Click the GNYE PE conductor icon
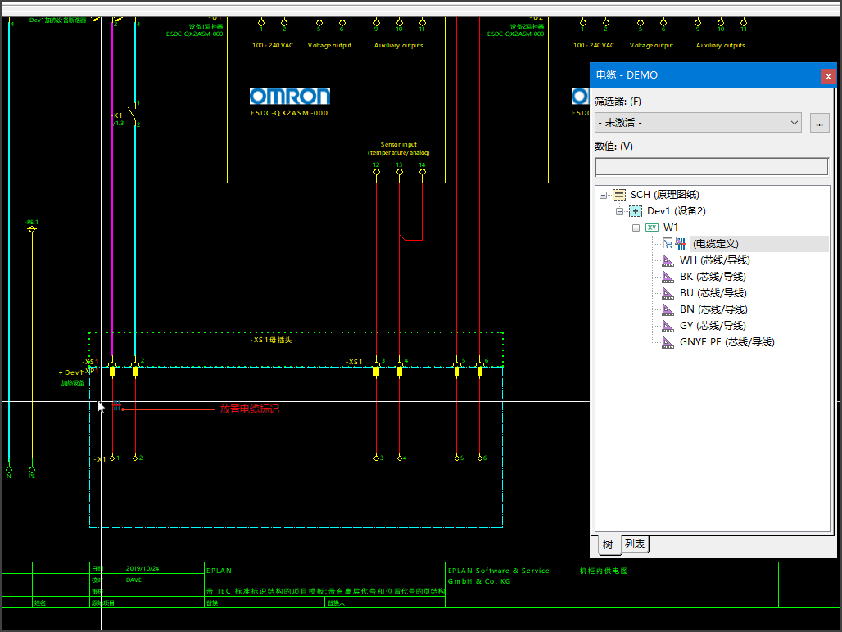 [668, 342]
